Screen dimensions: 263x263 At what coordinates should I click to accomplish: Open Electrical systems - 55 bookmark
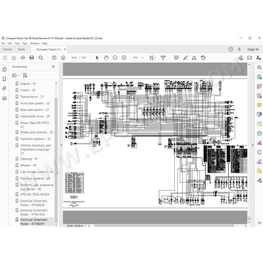click(x=35, y=178)
